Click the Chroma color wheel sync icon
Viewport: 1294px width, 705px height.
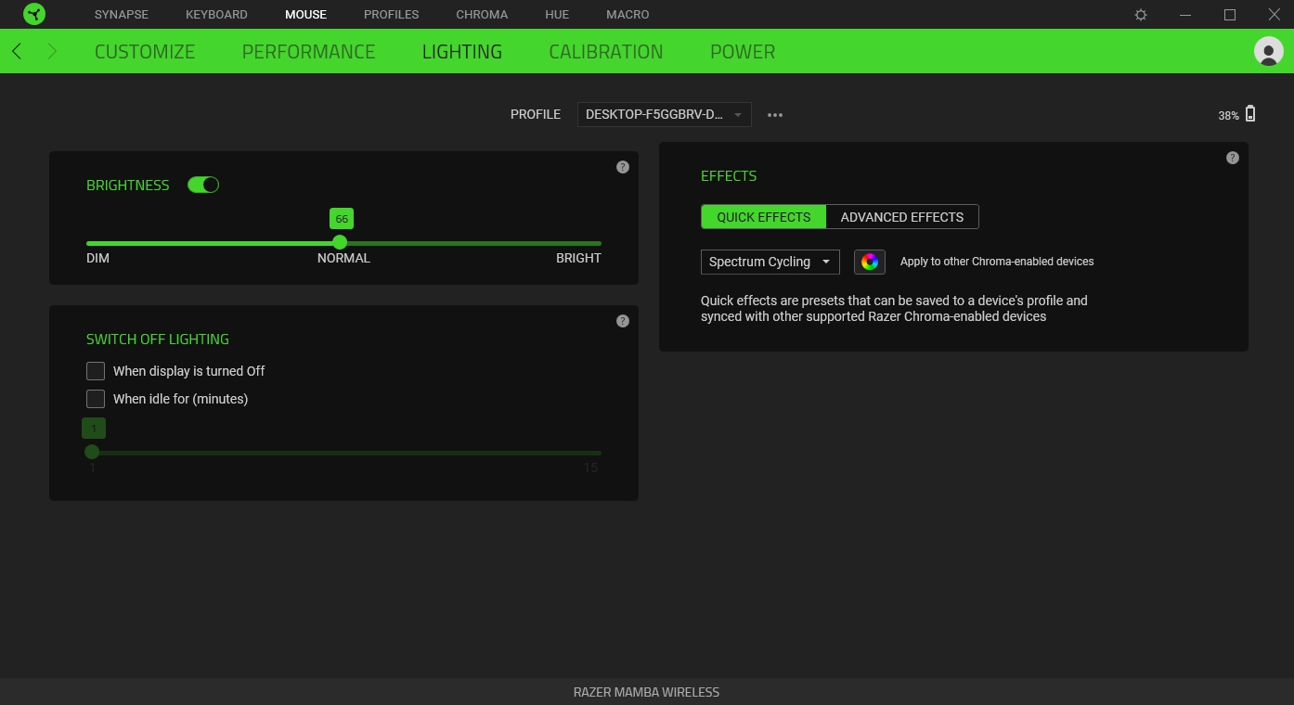pos(870,262)
